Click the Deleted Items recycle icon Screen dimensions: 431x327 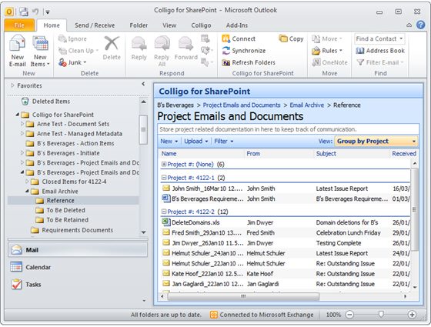(25, 101)
